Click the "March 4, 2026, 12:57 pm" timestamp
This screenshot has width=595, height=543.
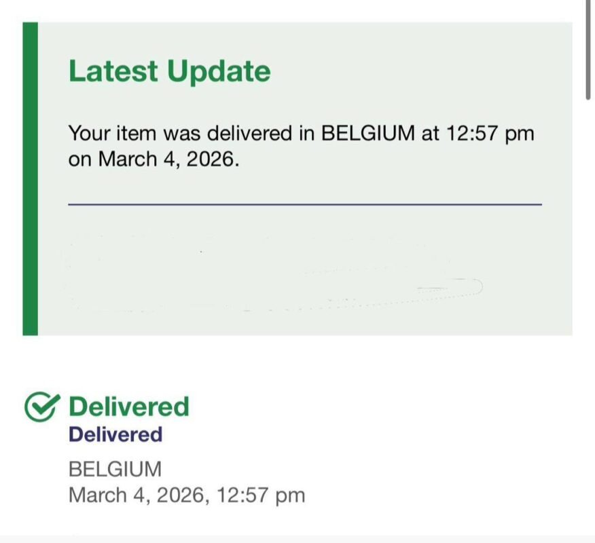coord(187,495)
